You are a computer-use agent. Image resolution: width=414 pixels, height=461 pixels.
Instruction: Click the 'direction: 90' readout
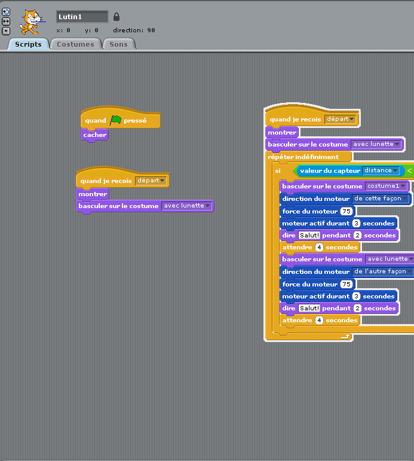pos(134,30)
